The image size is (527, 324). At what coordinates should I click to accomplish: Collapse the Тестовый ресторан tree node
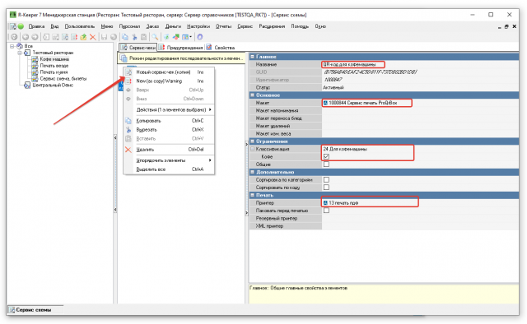[20, 53]
